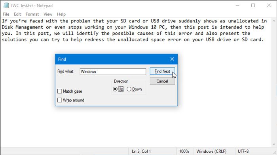
Task: Click the Find what text field
Action: click(113, 71)
